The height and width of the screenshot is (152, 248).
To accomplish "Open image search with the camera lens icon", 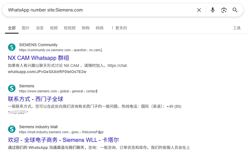I will point(224,10).
